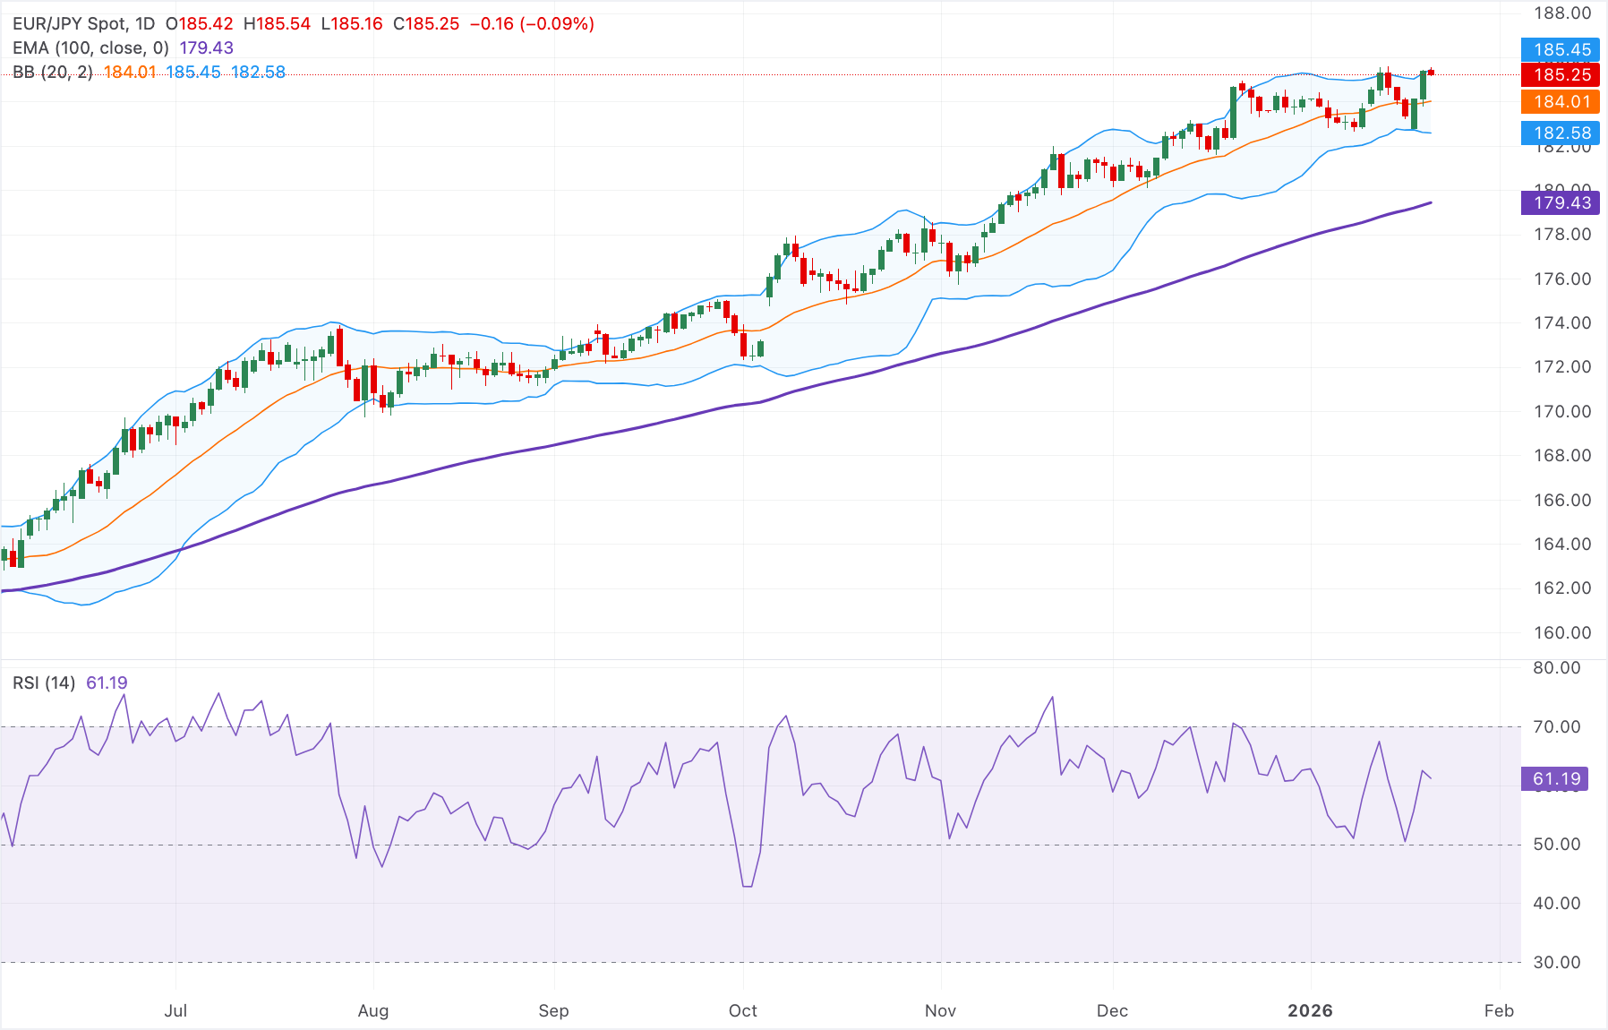Select the 185.25 last price tag
The height and width of the screenshot is (1030, 1608).
1560,75
